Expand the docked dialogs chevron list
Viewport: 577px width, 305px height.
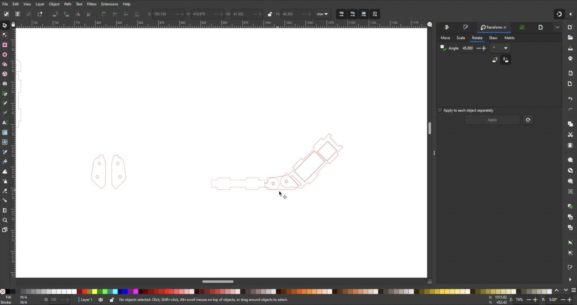557,27
